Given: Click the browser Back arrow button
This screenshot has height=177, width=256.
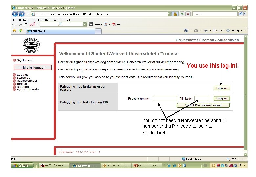Looking at the screenshot, I should point(15,14).
